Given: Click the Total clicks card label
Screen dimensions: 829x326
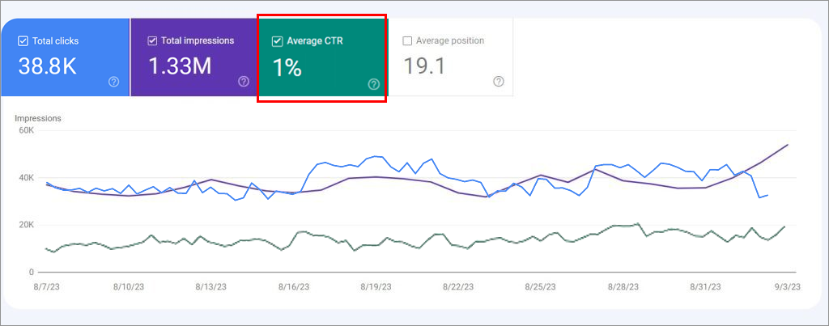Looking at the screenshot, I should pos(56,40).
